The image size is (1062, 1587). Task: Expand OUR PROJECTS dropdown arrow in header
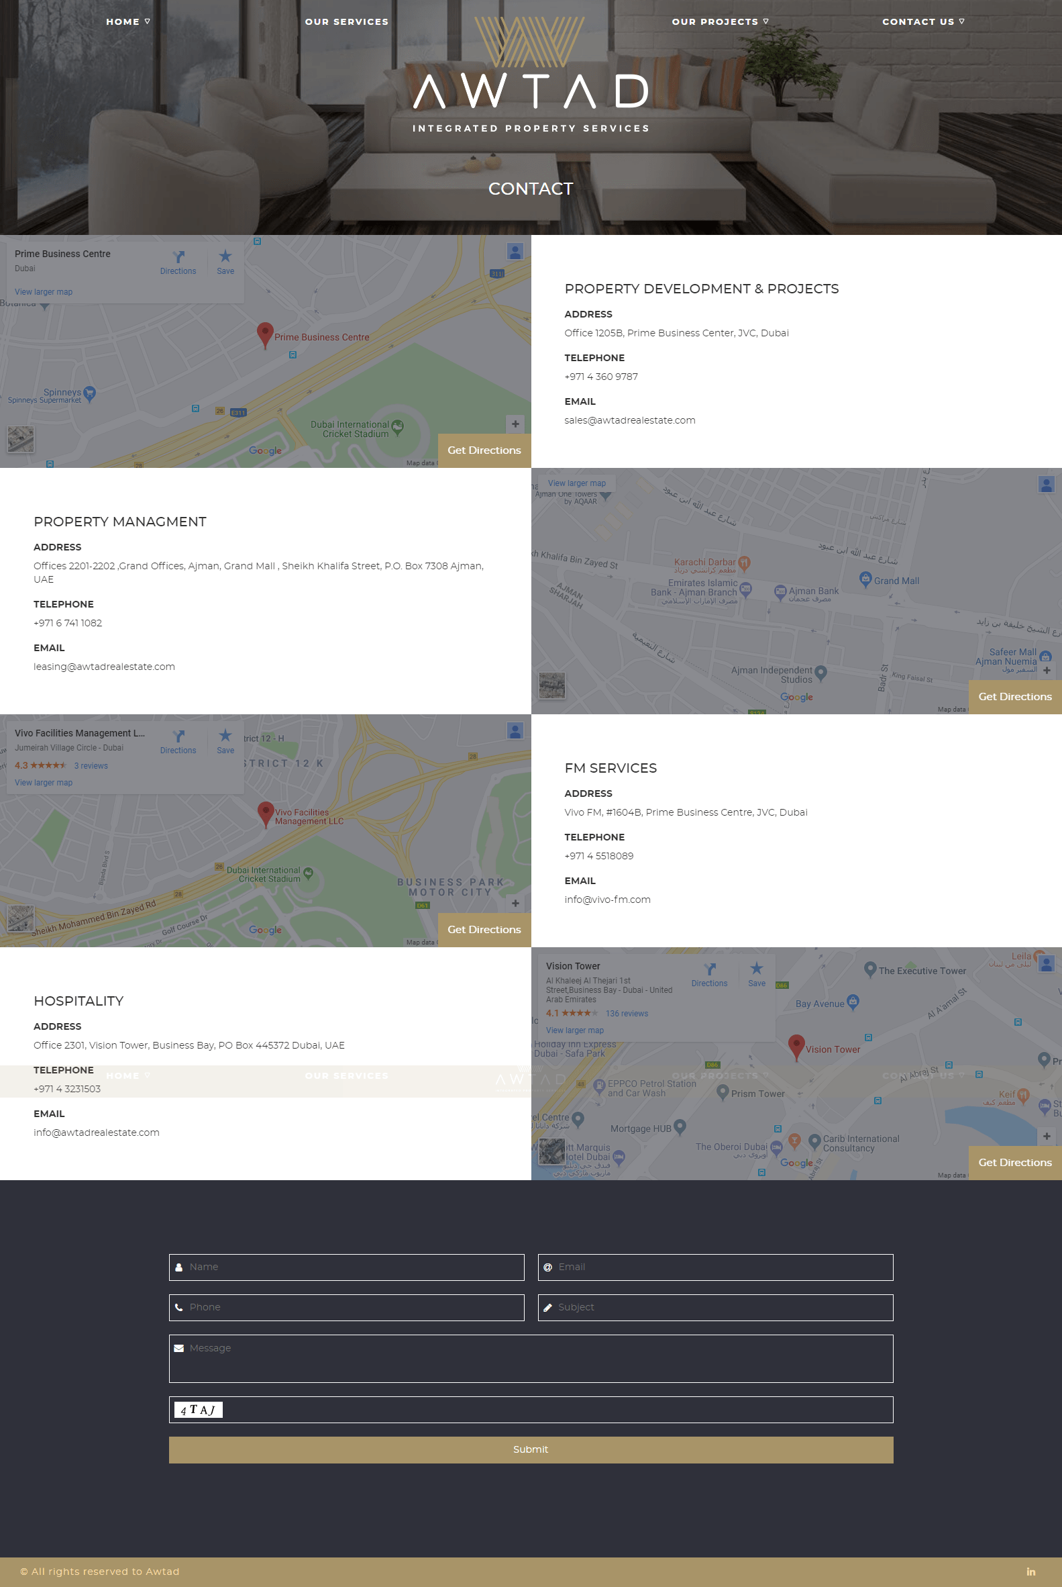765,21
